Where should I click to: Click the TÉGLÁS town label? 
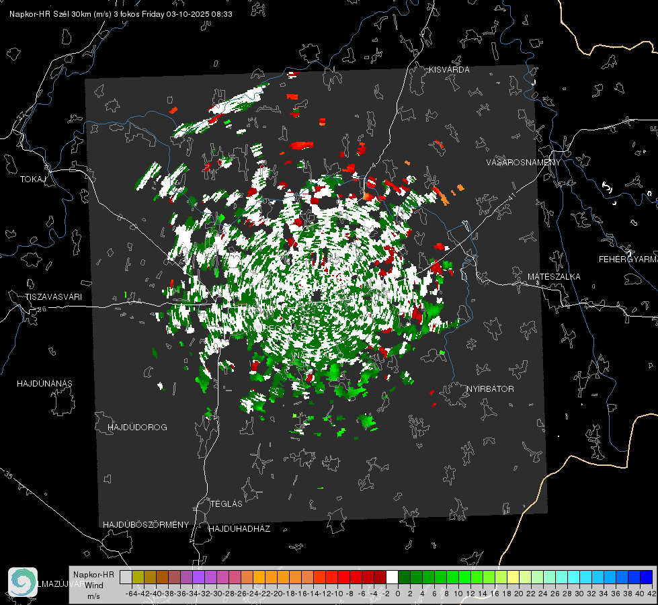tap(227, 504)
